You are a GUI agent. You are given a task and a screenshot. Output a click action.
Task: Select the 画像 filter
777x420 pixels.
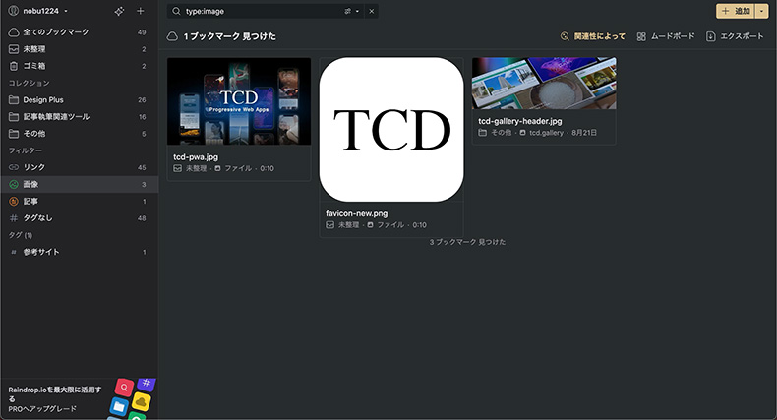[x=80, y=184]
